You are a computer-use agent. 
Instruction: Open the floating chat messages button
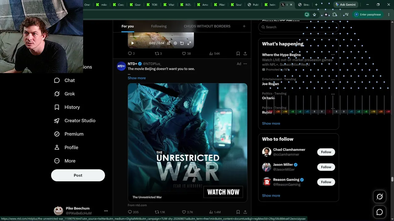point(380,212)
